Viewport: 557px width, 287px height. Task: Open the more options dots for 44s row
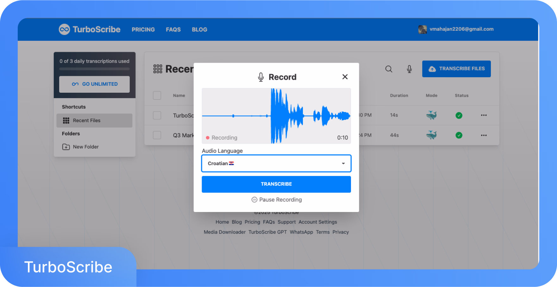[x=484, y=135]
